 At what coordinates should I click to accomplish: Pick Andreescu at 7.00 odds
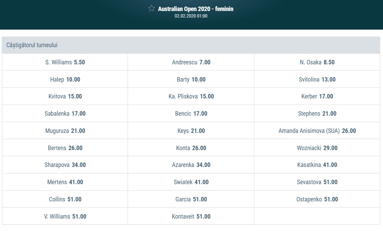coord(191,62)
